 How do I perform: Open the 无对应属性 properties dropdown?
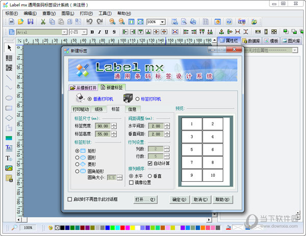[295, 51]
